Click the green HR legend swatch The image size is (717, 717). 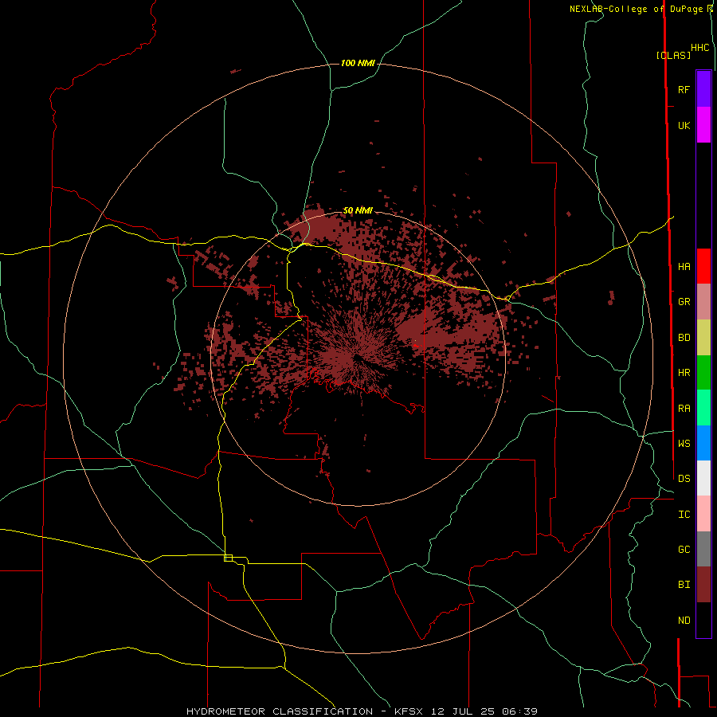coord(703,373)
